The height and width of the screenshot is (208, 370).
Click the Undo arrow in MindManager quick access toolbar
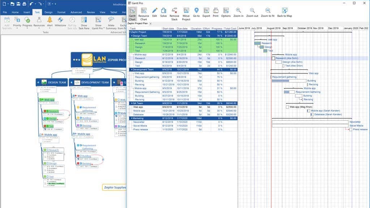pos(31,4)
